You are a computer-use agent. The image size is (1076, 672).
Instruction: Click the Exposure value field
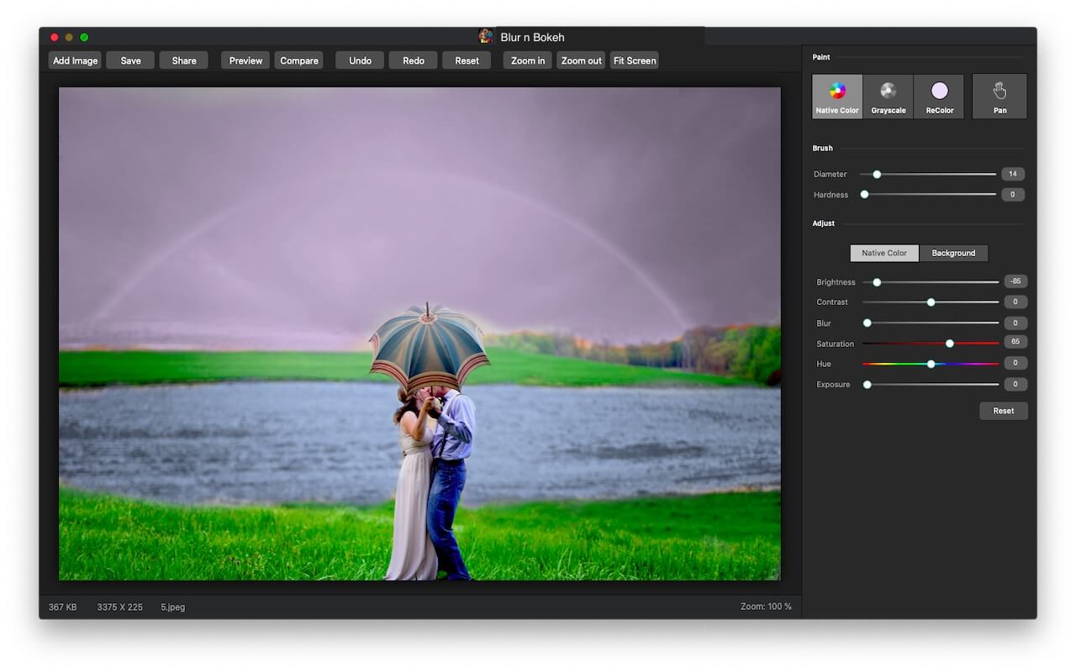click(x=1015, y=384)
